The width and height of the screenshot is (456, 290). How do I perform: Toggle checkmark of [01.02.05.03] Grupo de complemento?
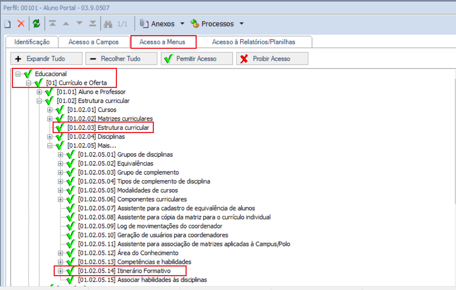click(71, 172)
